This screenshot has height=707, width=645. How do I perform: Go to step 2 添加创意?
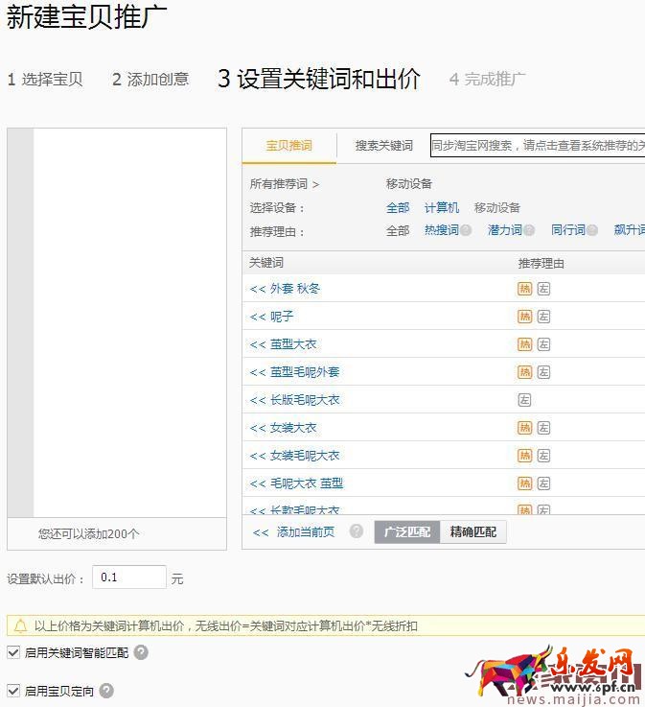coord(150,80)
